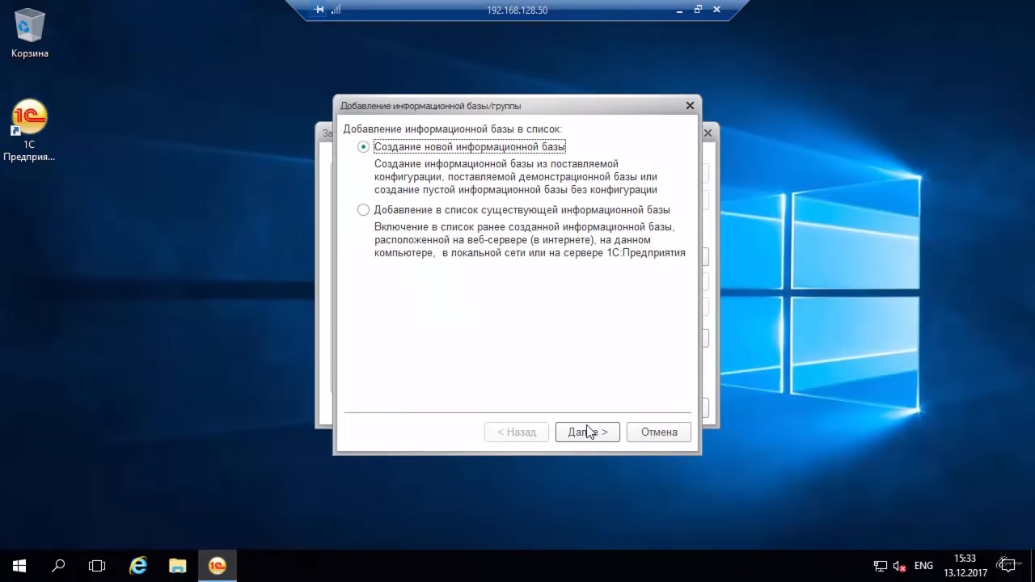Click the 'Далее >' button
1035x582 pixels.
[x=587, y=432]
